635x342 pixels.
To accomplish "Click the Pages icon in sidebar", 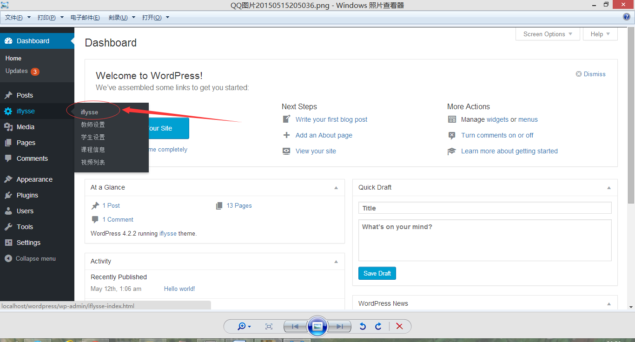I will (x=8, y=143).
